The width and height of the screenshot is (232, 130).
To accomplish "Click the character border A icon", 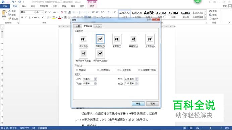I will click(x=69, y=12).
